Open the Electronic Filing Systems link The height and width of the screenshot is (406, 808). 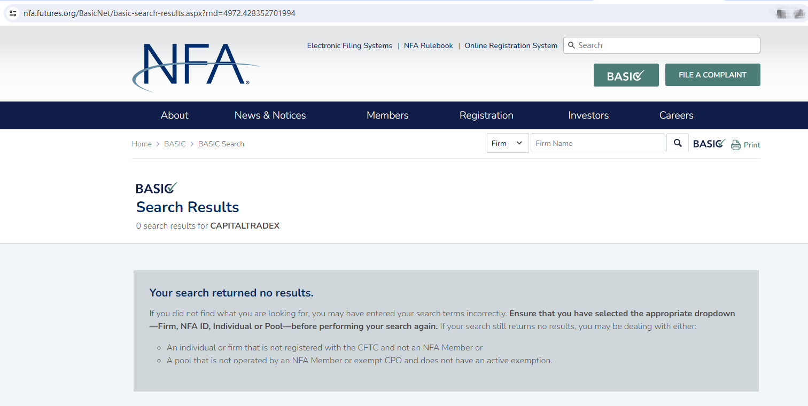349,46
